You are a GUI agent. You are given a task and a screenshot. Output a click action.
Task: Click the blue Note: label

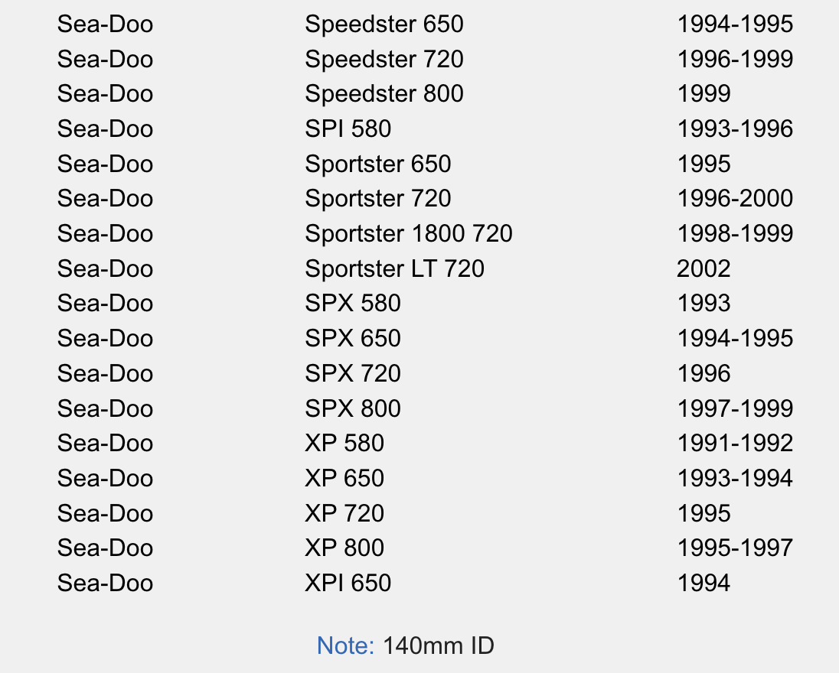point(345,645)
